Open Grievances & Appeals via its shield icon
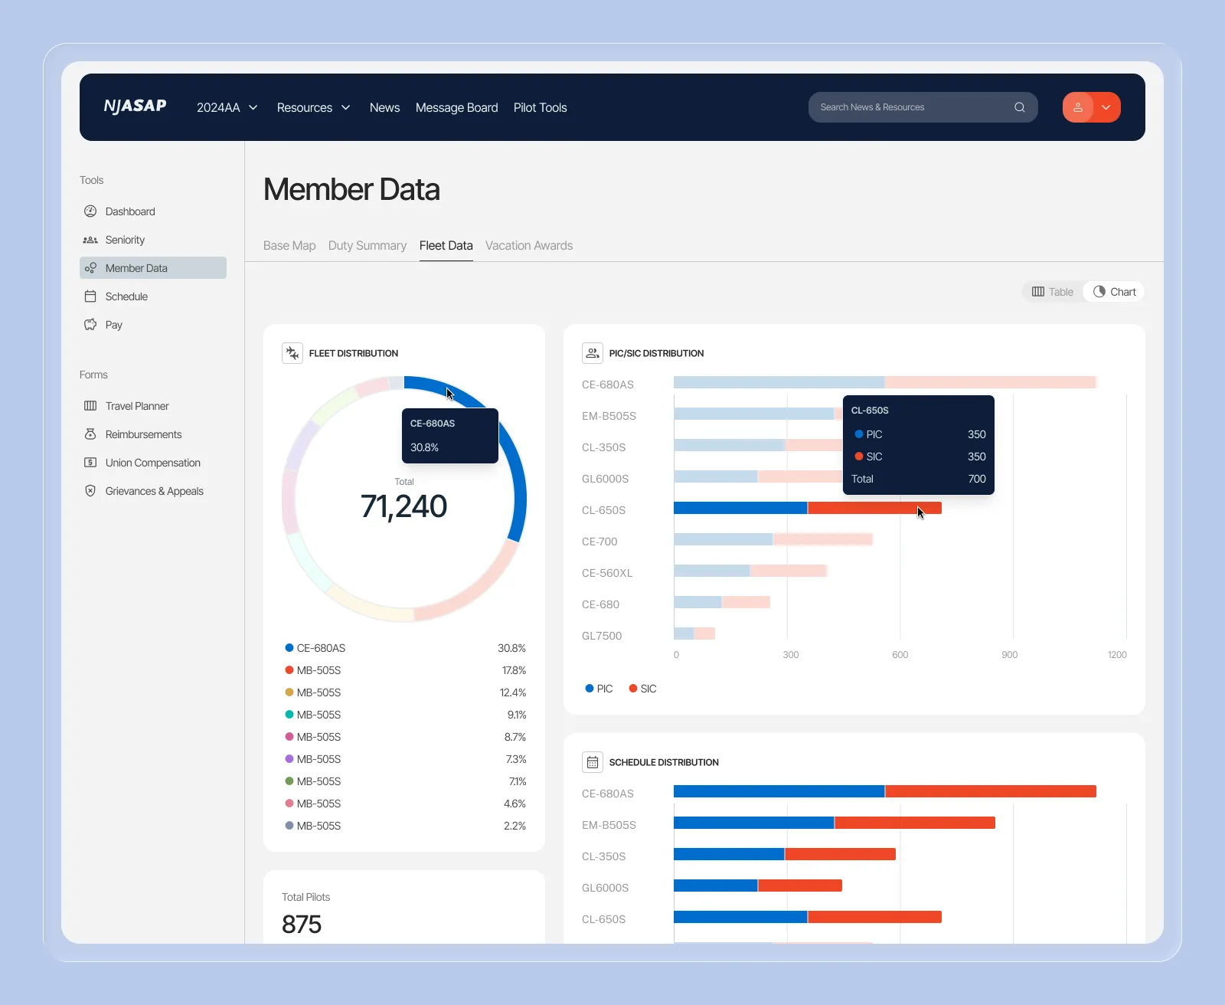1225x1005 pixels. coord(91,491)
